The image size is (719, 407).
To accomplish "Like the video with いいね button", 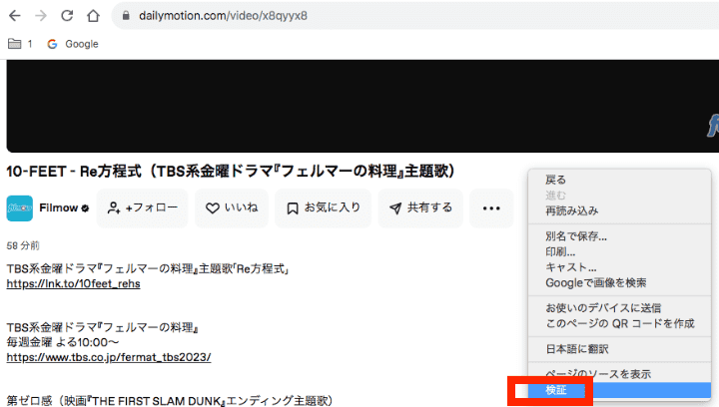I will tap(232, 208).
